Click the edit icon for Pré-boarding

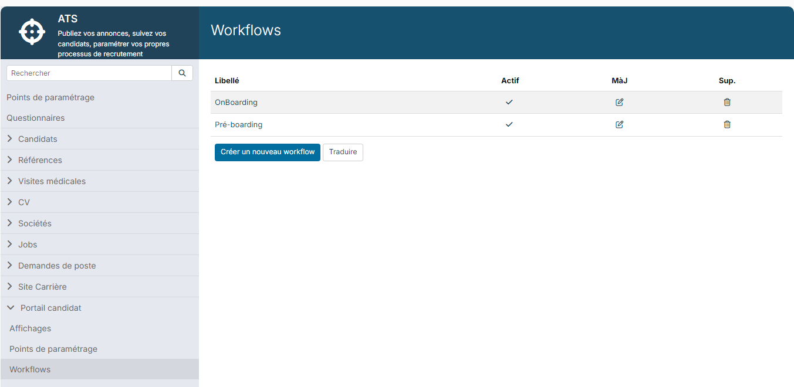point(619,124)
